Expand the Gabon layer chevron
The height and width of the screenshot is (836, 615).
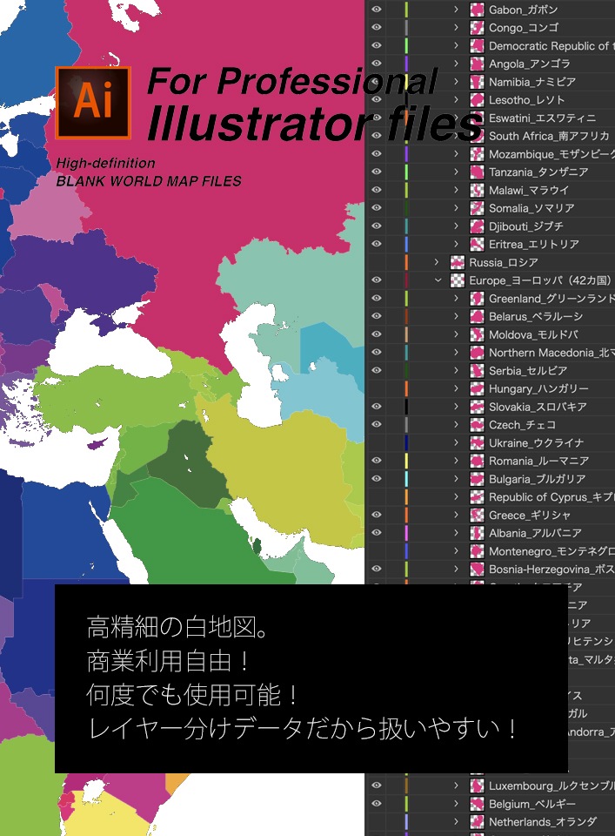tap(457, 10)
